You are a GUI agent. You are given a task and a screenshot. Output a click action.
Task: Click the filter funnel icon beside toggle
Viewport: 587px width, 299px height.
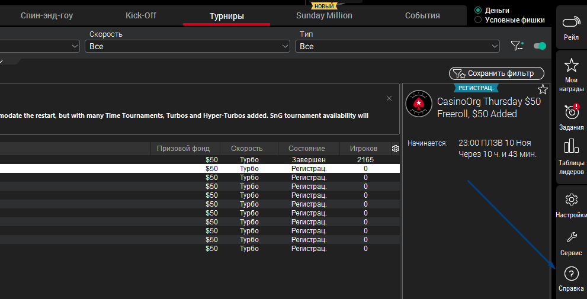(517, 46)
